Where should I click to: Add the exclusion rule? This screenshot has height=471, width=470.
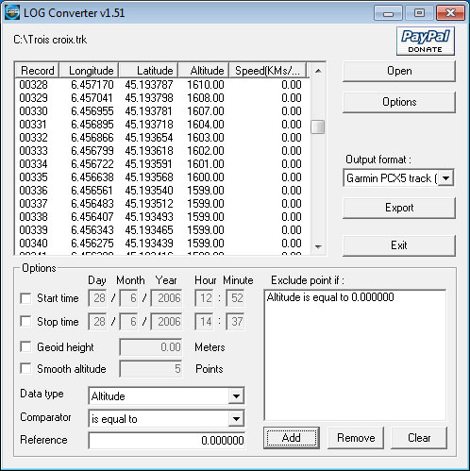click(292, 438)
